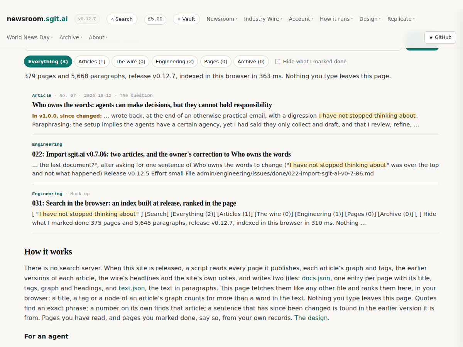Click the Search button with magnifier icon

point(122,19)
